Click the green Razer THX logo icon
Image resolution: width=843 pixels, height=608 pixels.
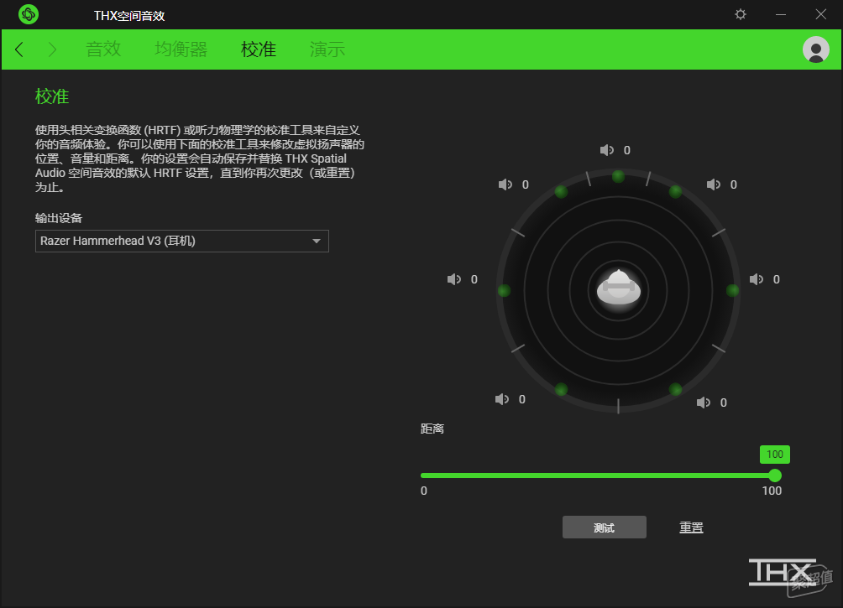coord(29,14)
